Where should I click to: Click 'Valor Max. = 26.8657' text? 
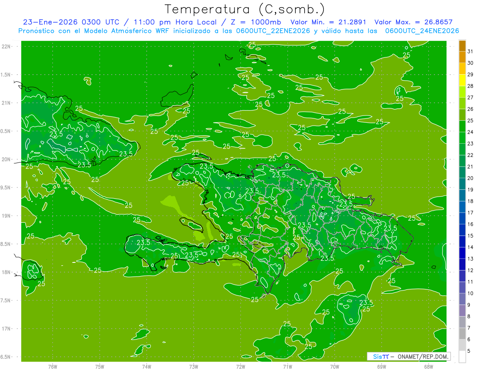click(413, 22)
